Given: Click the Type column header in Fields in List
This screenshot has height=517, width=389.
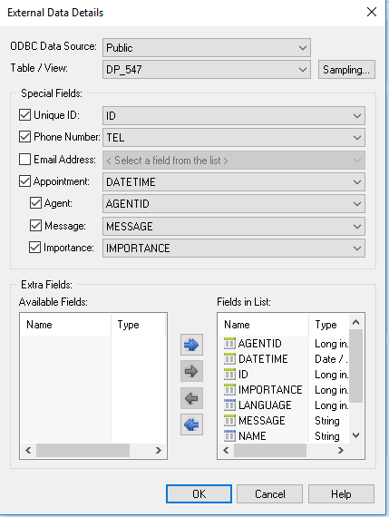Looking at the screenshot, I should tap(328, 325).
